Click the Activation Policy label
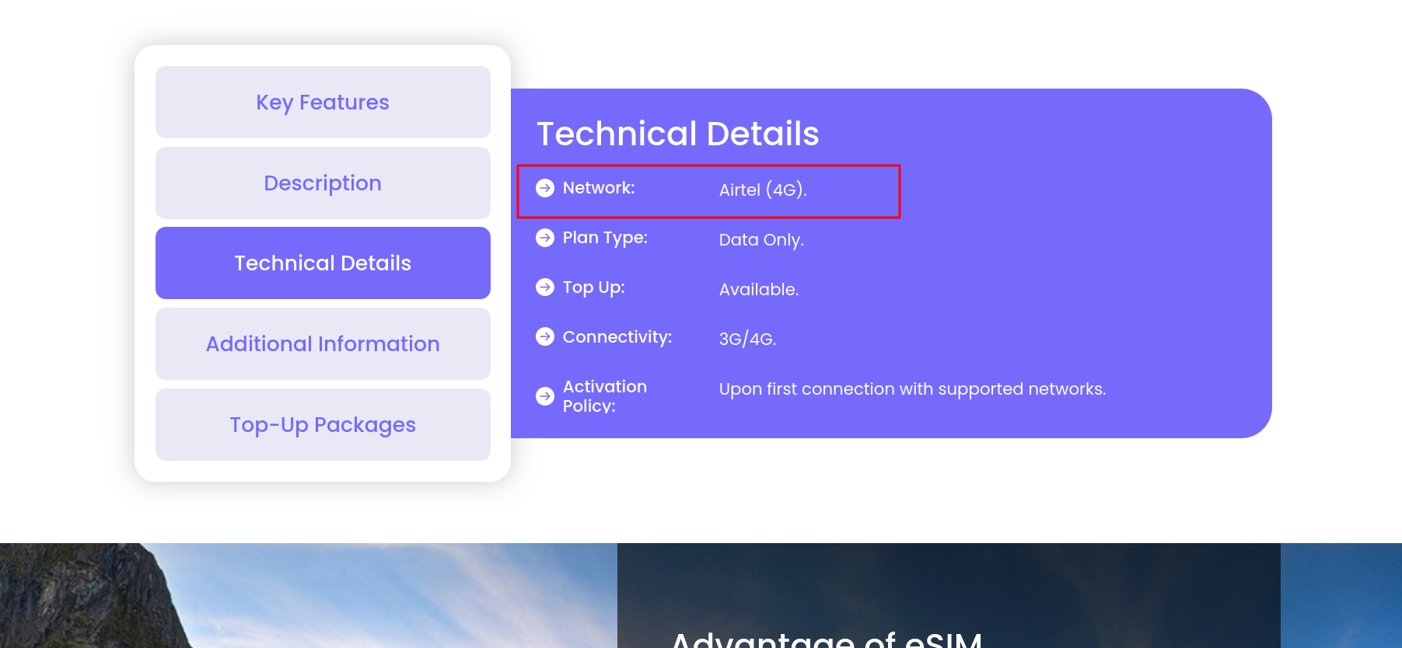 604,396
